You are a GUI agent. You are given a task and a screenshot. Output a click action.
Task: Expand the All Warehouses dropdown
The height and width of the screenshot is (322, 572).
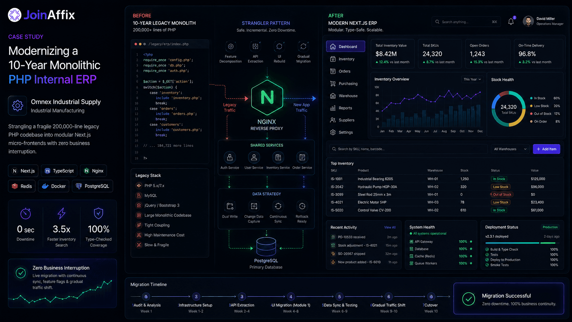[510, 149]
